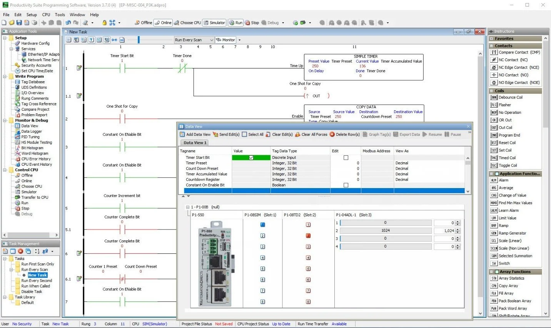Click the New Project toolbar icon
This screenshot has width=551, height=328.
click(4, 23)
